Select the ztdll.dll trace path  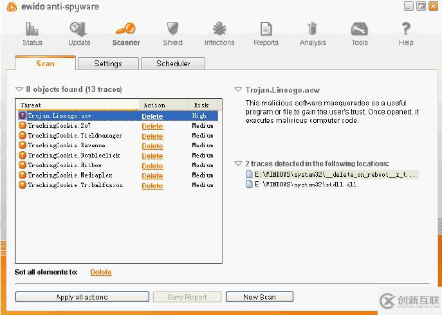306,184
